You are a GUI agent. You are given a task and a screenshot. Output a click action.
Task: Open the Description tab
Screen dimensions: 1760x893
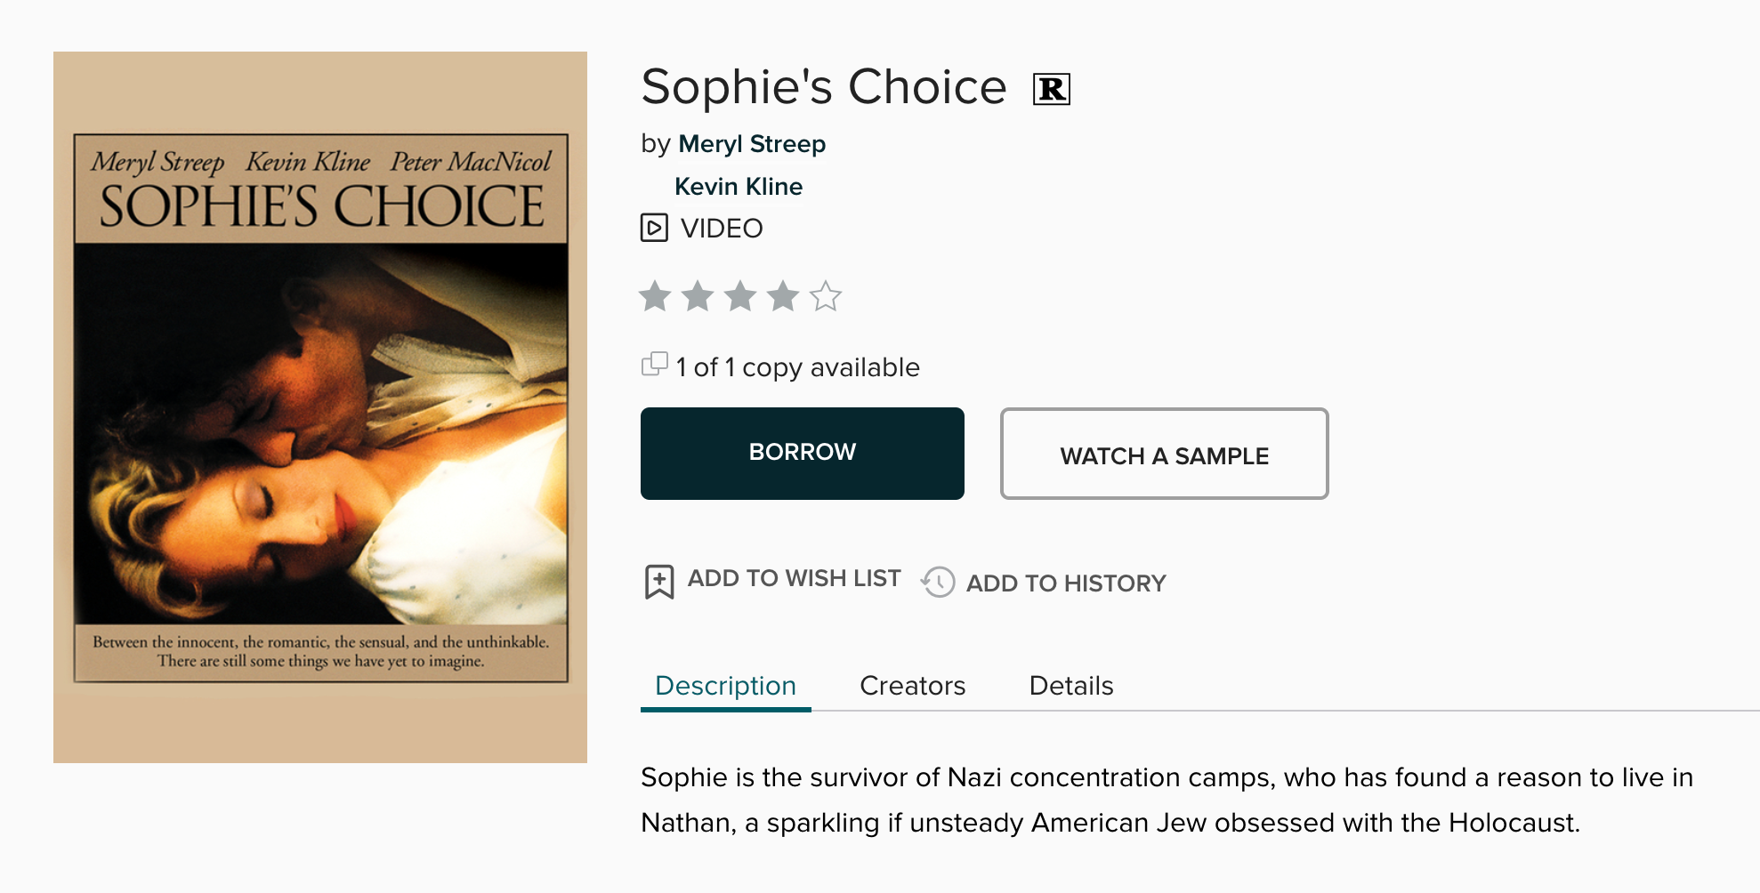(725, 686)
